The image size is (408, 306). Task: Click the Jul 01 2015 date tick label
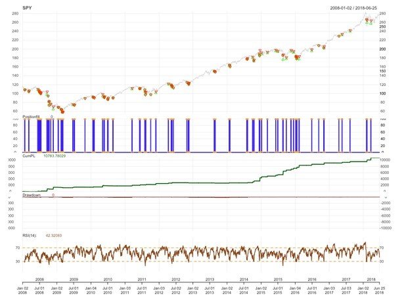click(278, 290)
